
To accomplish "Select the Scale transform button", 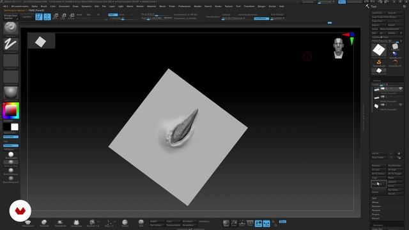I will [x=63, y=17].
